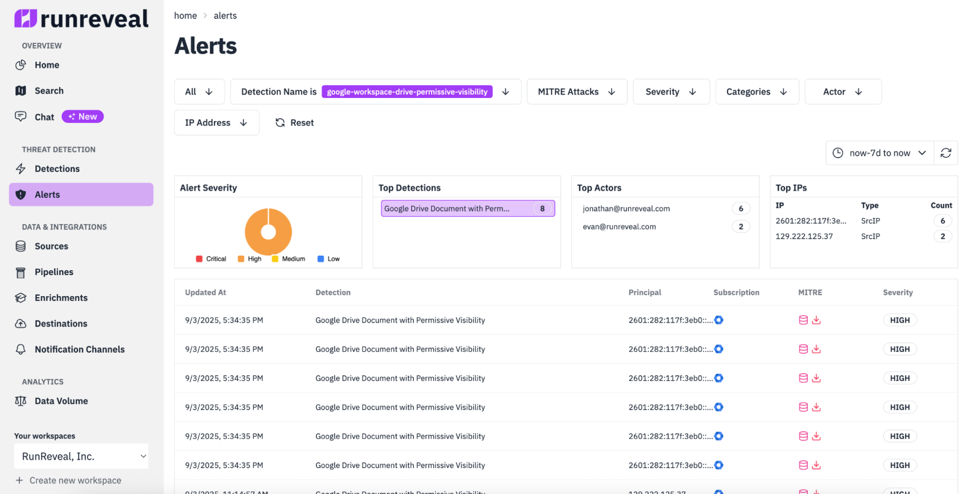Open Sources page
This screenshot has width=964, height=494.
click(51, 246)
